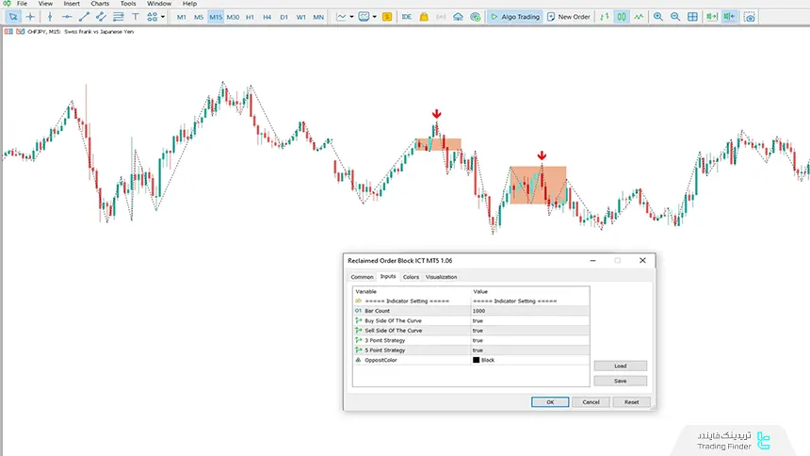
Task: Expand the objects shapes dropdown arrow
Action: (163, 17)
